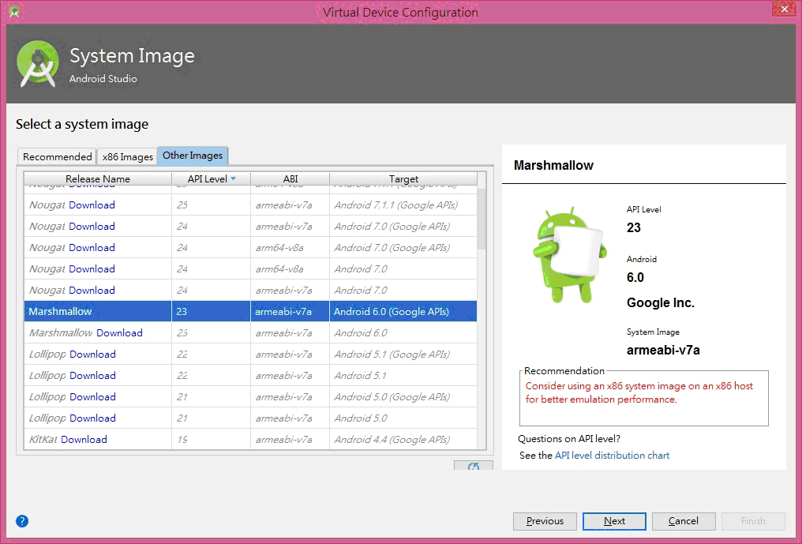The width and height of the screenshot is (802, 544).
Task: Go back with the Previous button
Action: coord(545,521)
